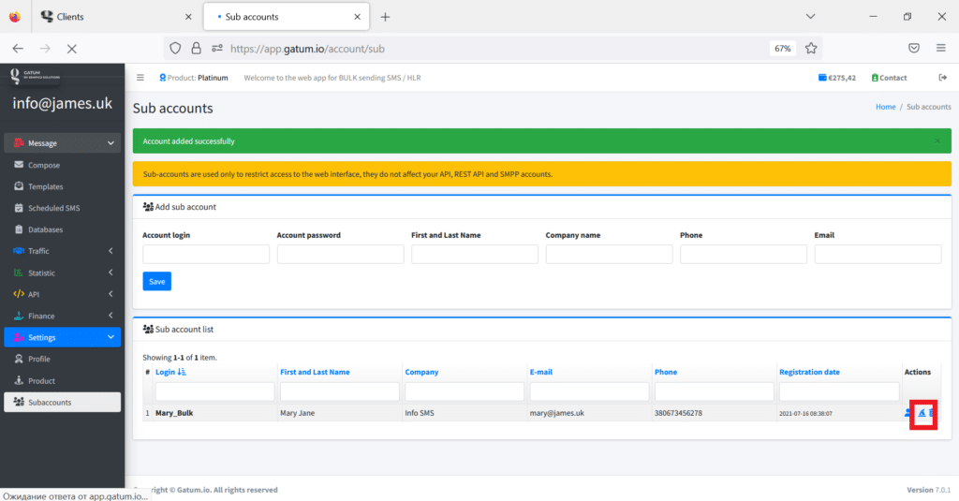This screenshot has height=501, width=959.
Task: Click the Message envelope icon
Action: pos(19,142)
